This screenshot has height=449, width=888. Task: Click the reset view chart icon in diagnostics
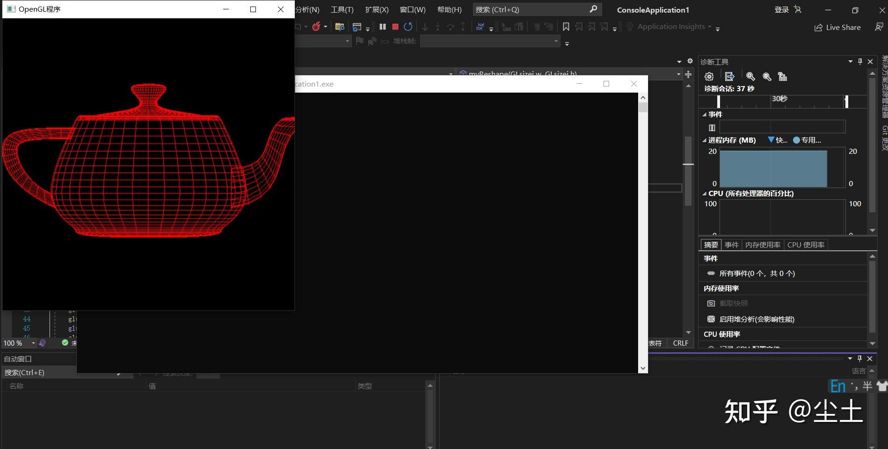782,76
